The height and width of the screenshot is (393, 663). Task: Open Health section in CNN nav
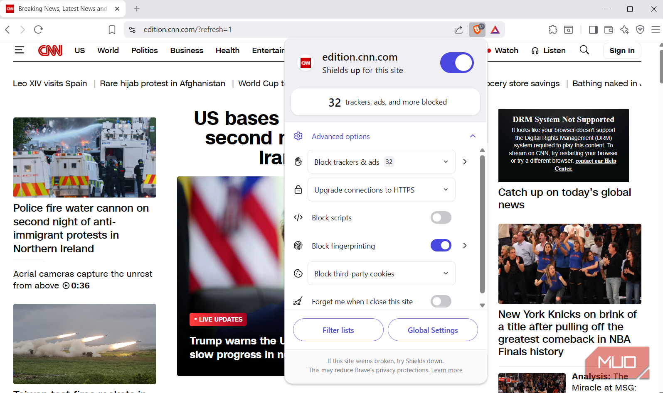(227, 50)
